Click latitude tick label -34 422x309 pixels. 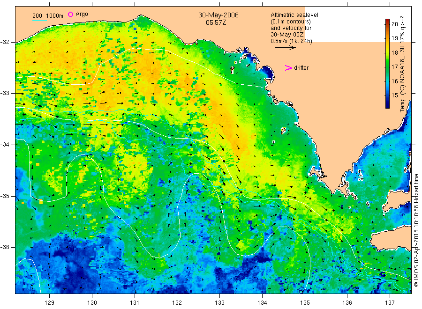coord(5,145)
